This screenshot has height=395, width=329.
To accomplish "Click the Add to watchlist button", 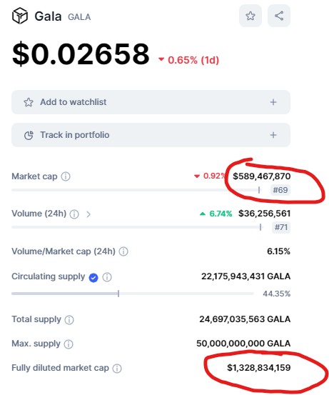I will tap(151, 102).
